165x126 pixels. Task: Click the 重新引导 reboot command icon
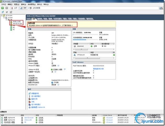tap(29, 99)
